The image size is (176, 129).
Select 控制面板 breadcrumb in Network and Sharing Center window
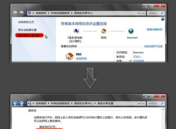41,13
